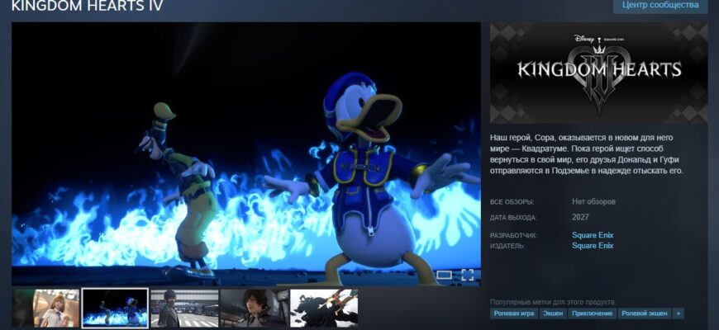
Task: Select the dark-haired character close-up thumbnail
Action: point(254,308)
